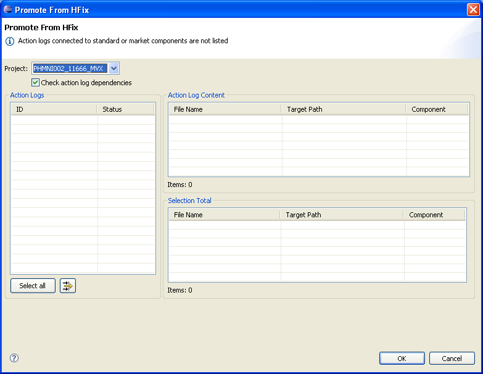The image size is (483, 374).
Task: Click Component header in Action Log Content
Action: coord(437,109)
